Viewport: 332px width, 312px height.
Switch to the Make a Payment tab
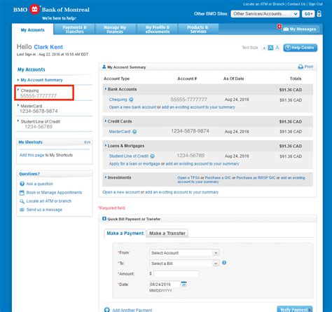[125, 233]
